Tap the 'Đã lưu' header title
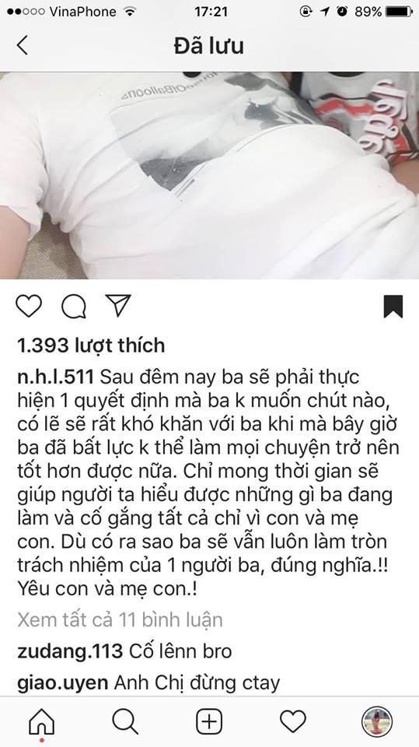This screenshot has width=419, height=747. point(209,46)
